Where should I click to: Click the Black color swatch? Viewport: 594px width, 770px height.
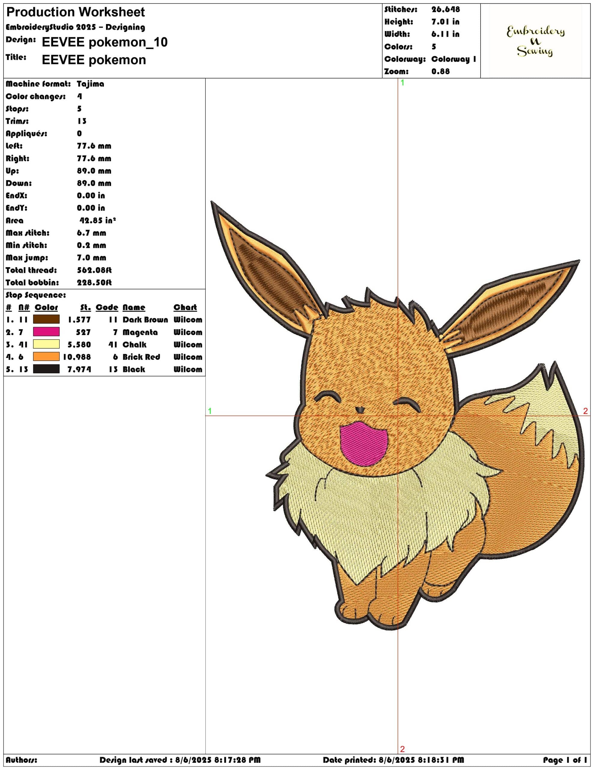(46, 369)
